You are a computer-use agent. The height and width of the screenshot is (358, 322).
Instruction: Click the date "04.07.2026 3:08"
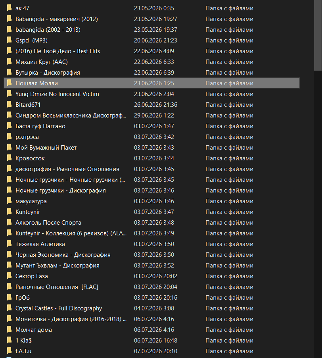click(x=154, y=308)
